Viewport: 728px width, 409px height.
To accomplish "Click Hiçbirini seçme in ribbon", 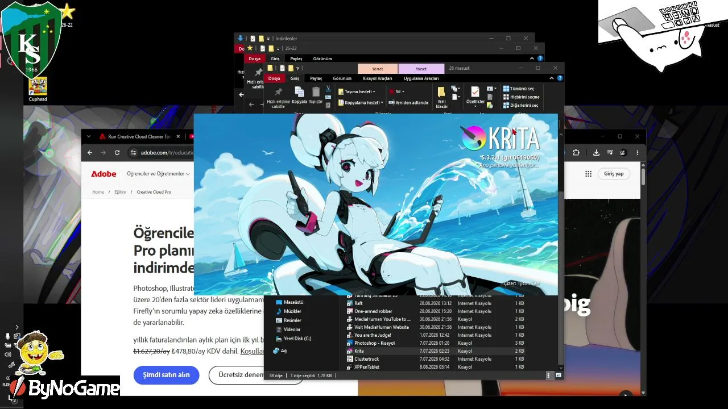I will tap(521, 97).
